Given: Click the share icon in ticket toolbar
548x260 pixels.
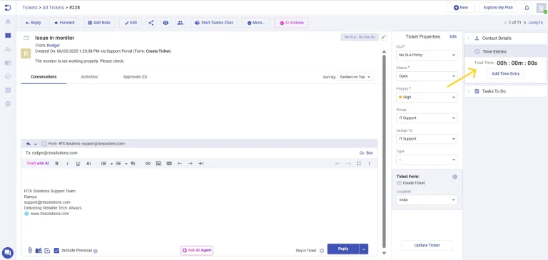Looking at the screenshot, I should click(x=151, y=23).
